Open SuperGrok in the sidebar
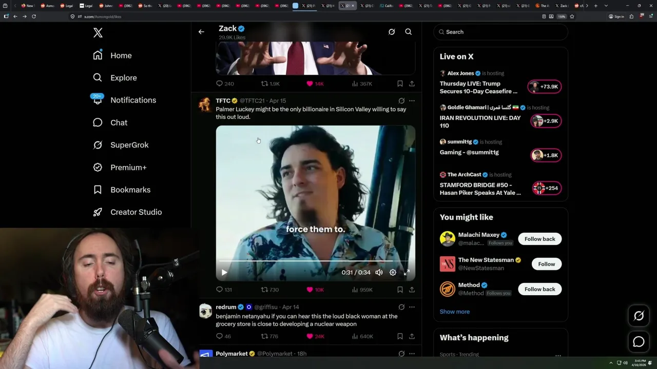The width and height of the screenshot is (657, 369). (x=121, y=145)
